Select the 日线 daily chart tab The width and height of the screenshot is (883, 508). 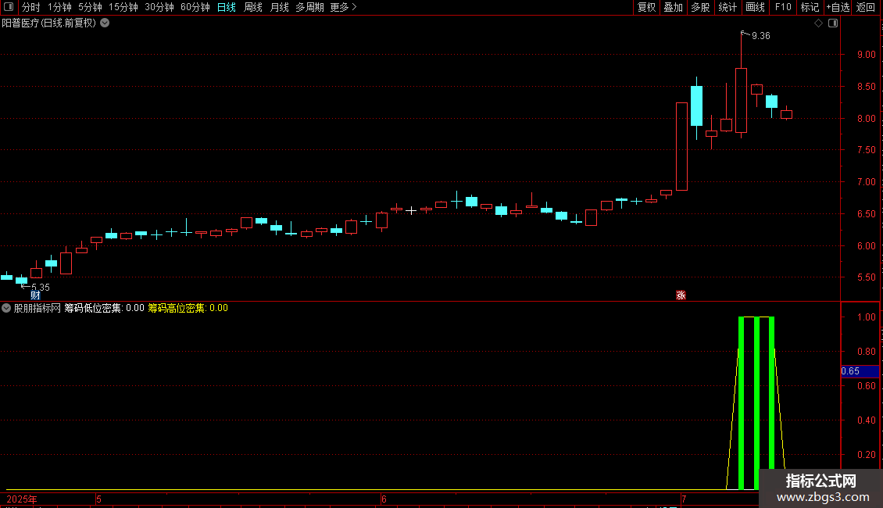coord(227,7)
